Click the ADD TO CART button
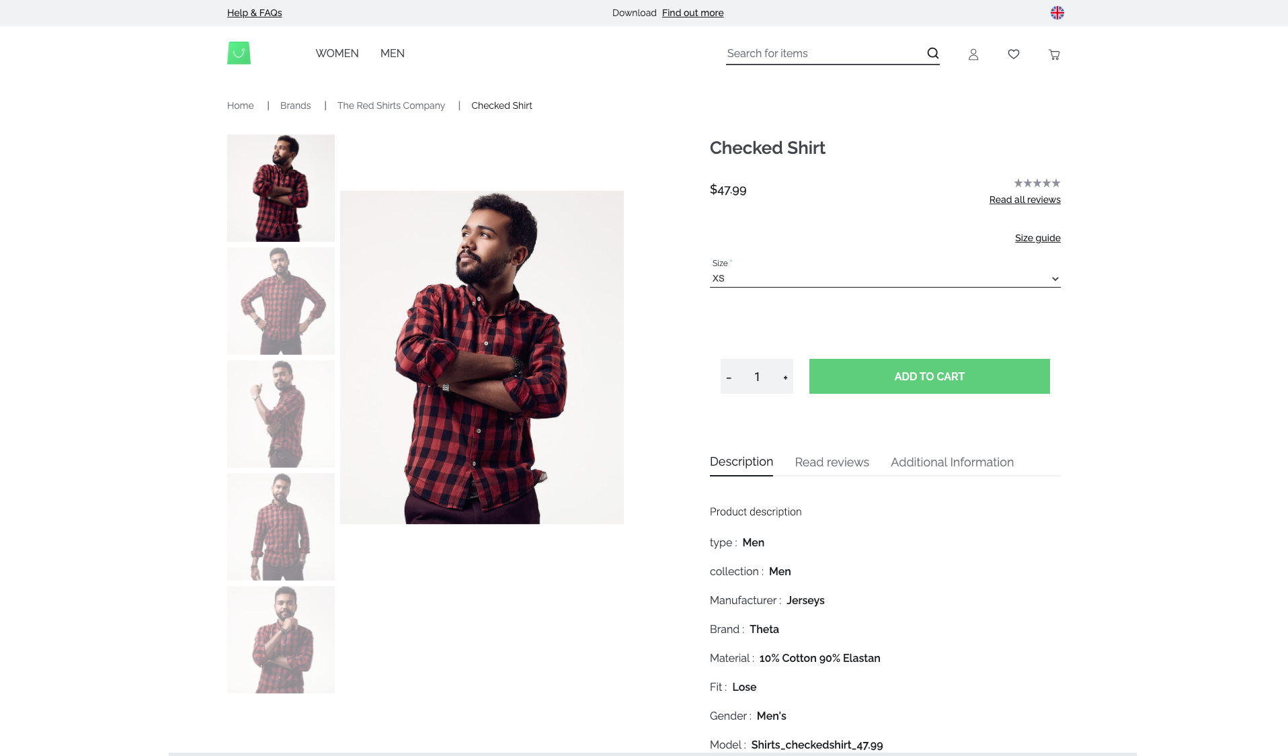Image resolution: width=1288 pixels, height=756 pixels. coord(930,376)
